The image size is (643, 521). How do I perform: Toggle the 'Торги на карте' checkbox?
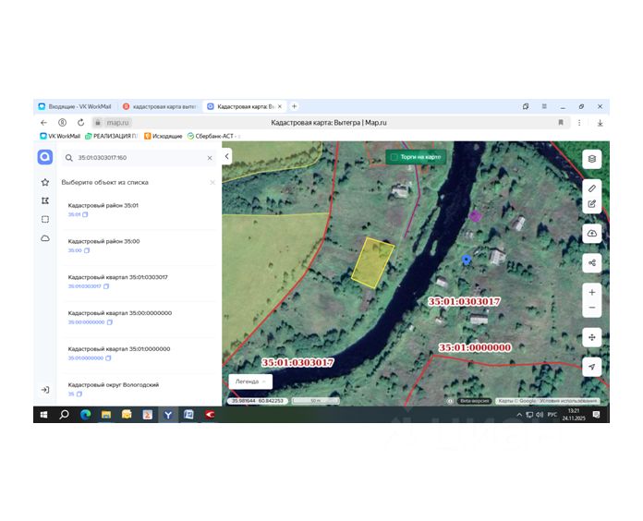394,157
